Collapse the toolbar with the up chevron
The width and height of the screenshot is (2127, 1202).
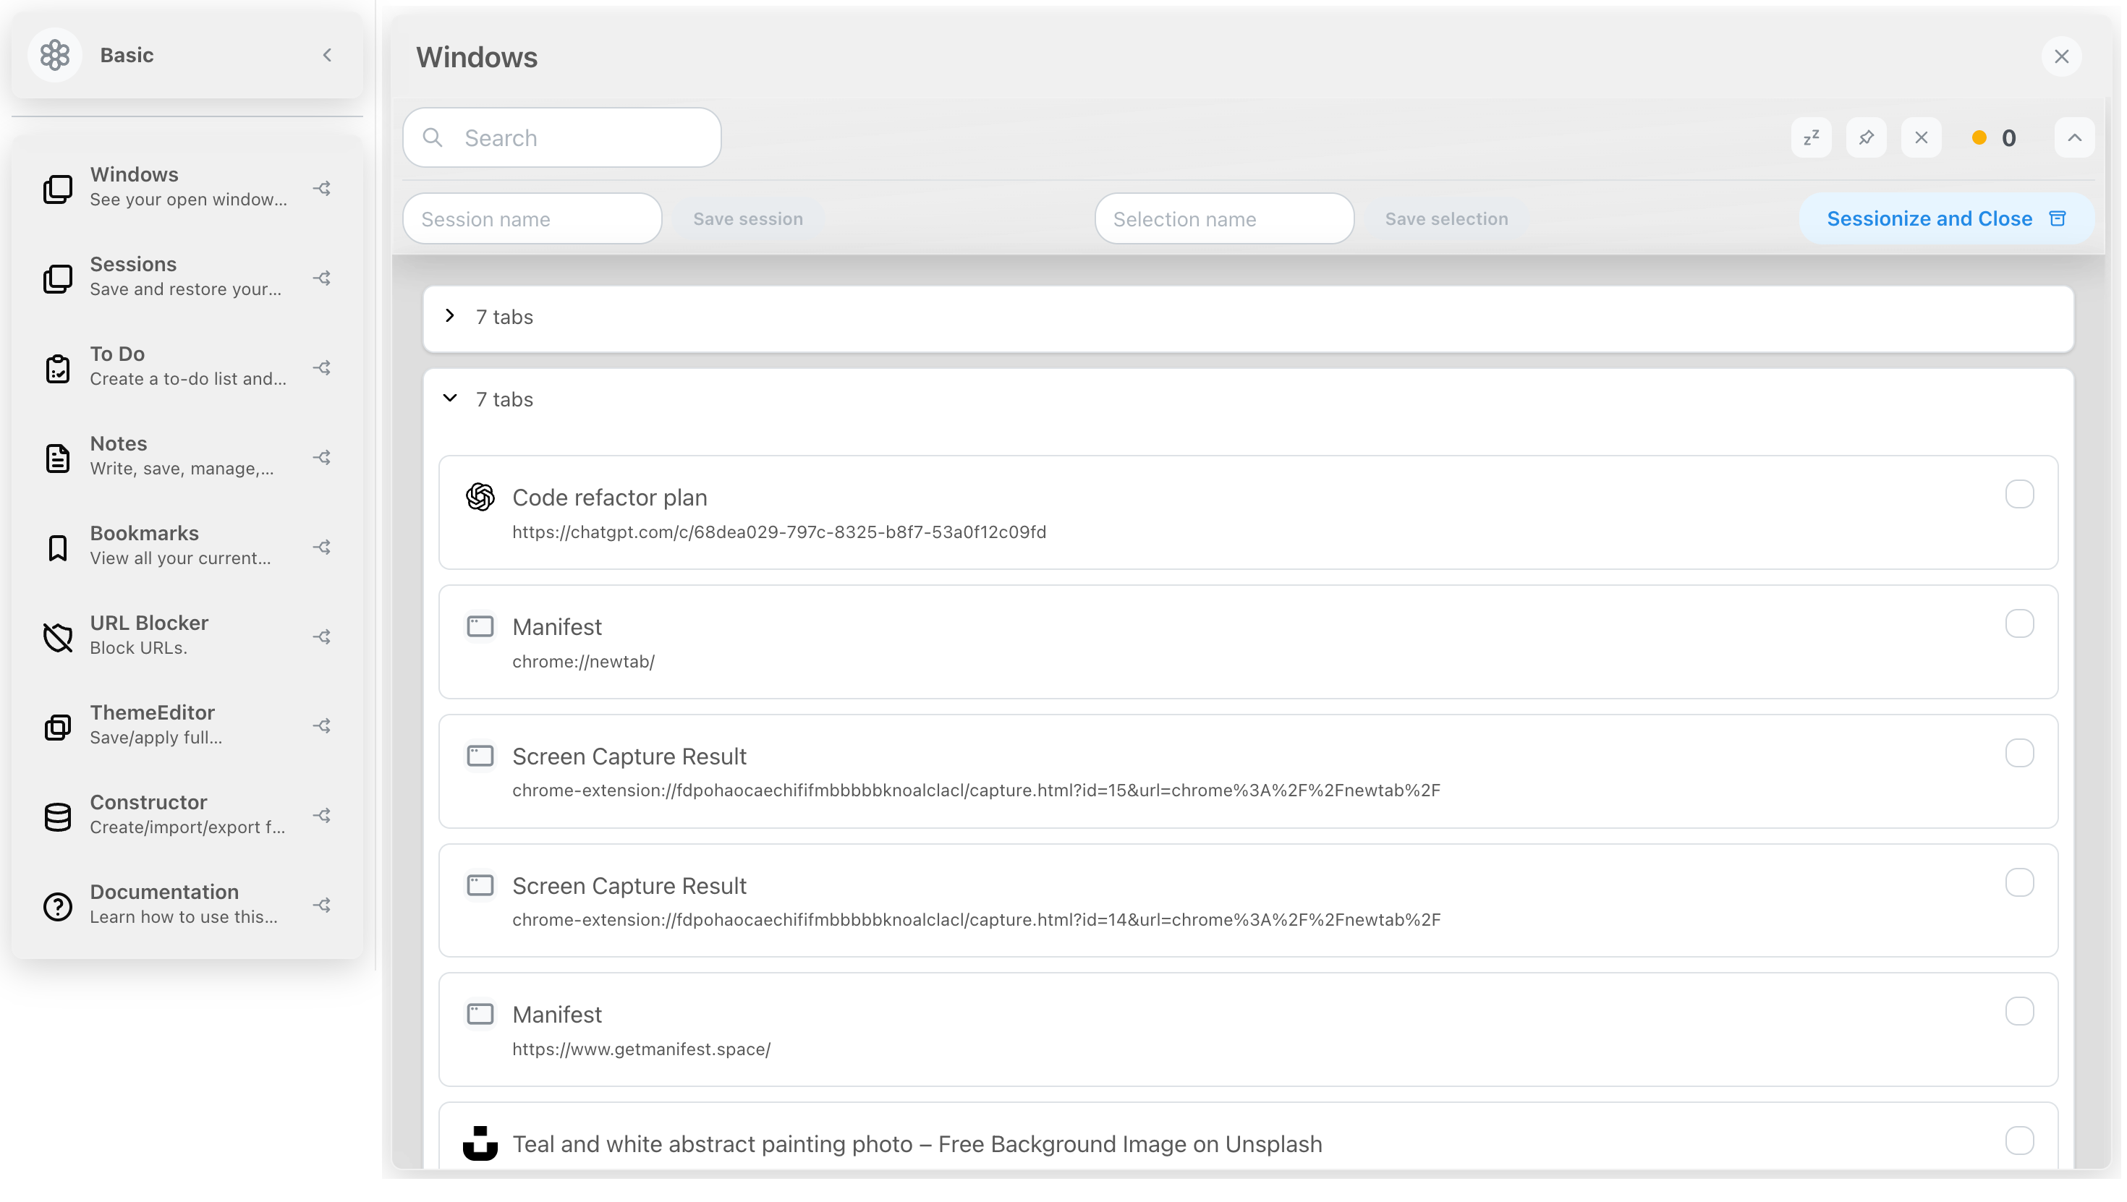coord(2074,138)
